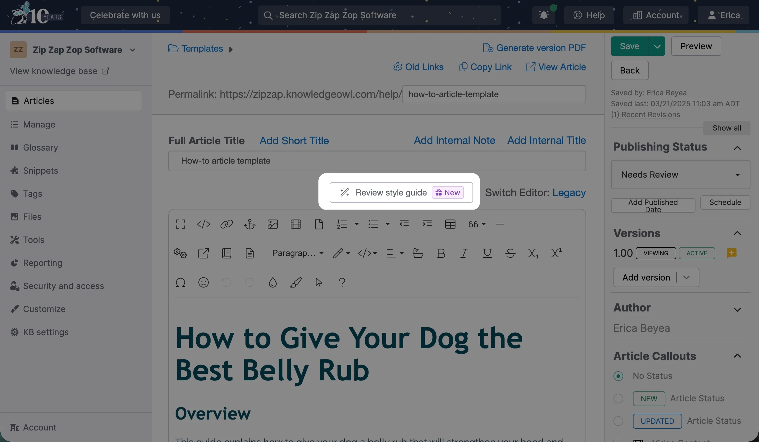
Task: Choose the NEW Article Status callout
Action: tap(619, 398)
